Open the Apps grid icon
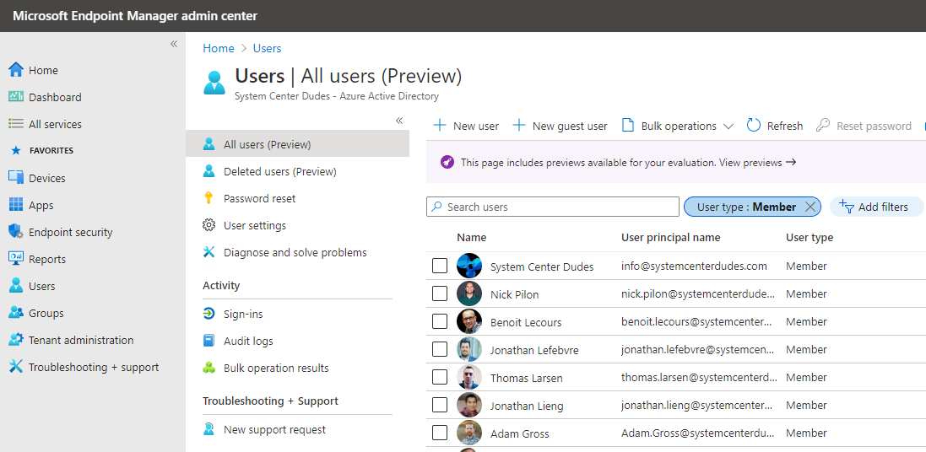The height and width of the screenshot is (452, 926). point(16,206)
